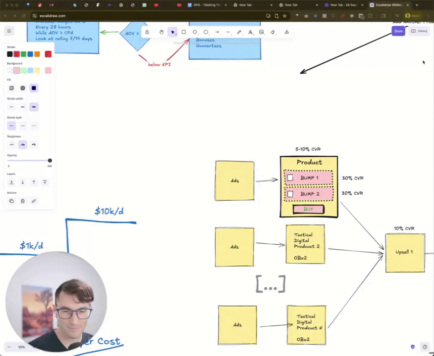Select the Selection arrow tool
The height and width of the screenshot is (356, 434).
[173, 32]
